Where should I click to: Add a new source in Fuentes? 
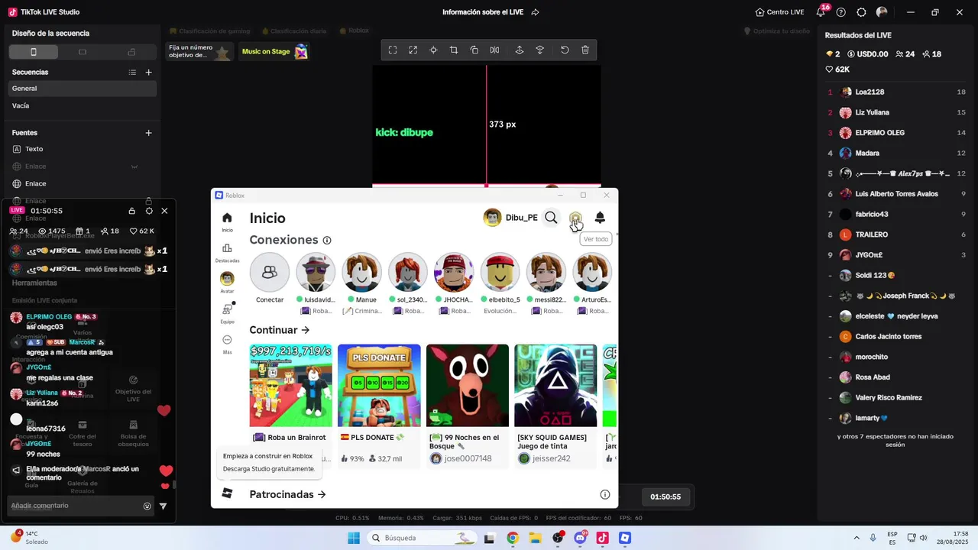pos(149,133)
